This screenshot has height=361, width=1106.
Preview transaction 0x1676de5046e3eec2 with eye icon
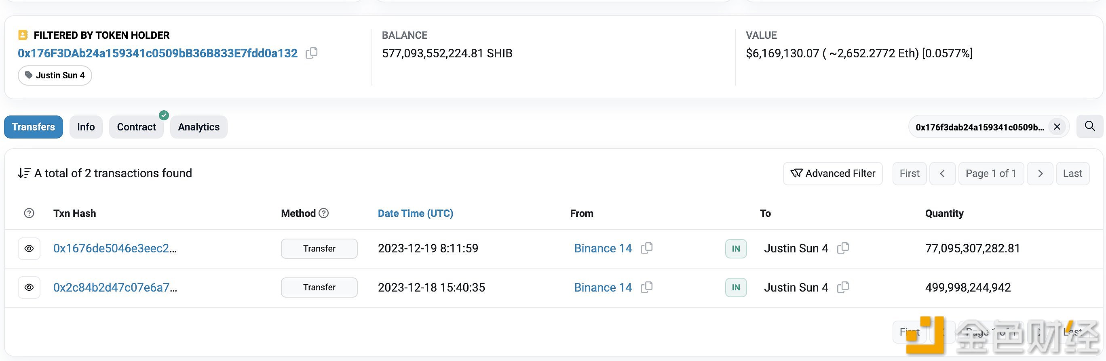29,249
